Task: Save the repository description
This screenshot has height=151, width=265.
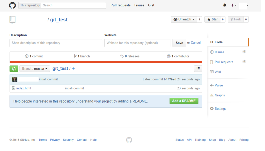Action: coord(179,43)
